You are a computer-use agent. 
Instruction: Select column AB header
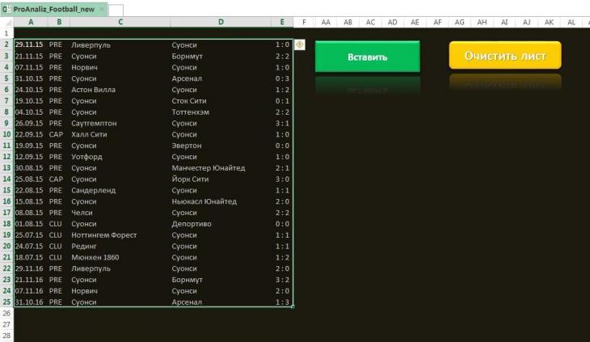[x=348, y=22]
